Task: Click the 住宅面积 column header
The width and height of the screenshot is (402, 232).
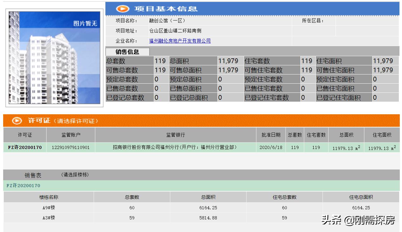Action: point(382,134)
